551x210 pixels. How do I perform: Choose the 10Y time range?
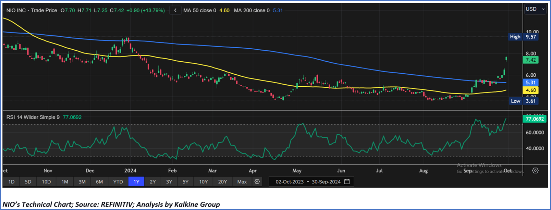[x=204, y=182]
